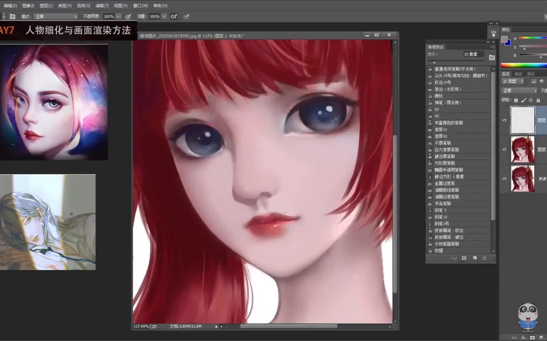Delete the selected brush preset
547x341 pixels.
(x=484, y=258)
